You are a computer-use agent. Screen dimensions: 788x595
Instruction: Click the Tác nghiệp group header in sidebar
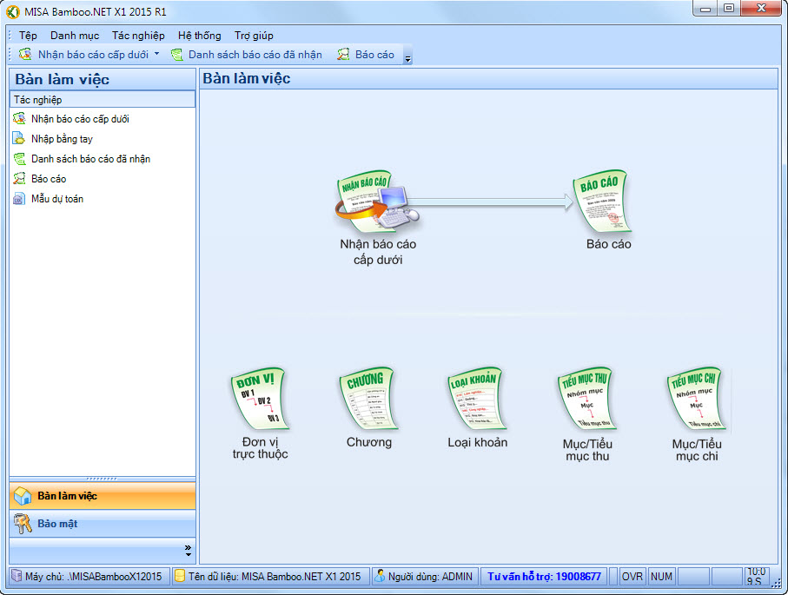pos(103,100)
